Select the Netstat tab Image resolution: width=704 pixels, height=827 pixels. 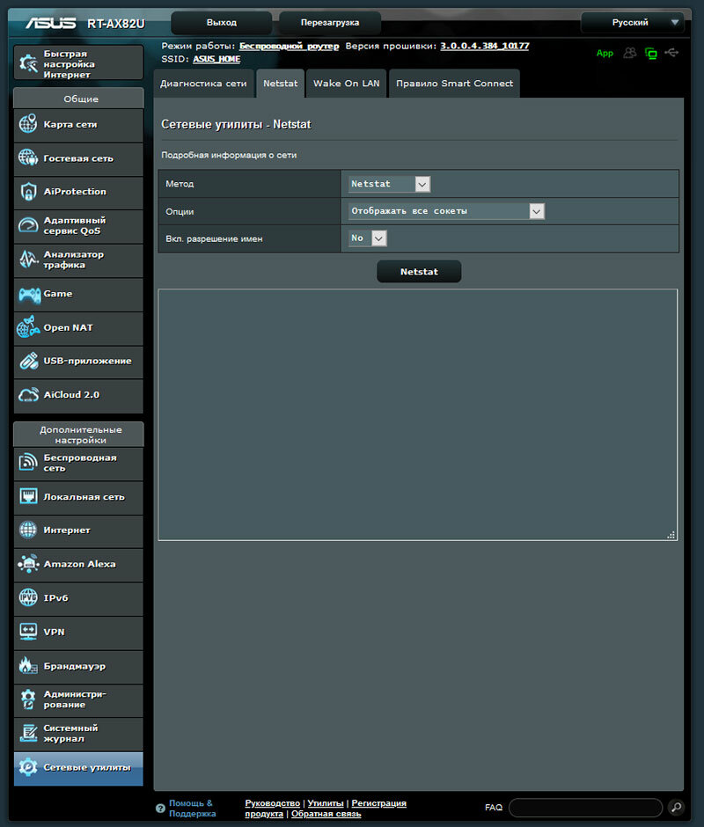[x=280, y=84]
